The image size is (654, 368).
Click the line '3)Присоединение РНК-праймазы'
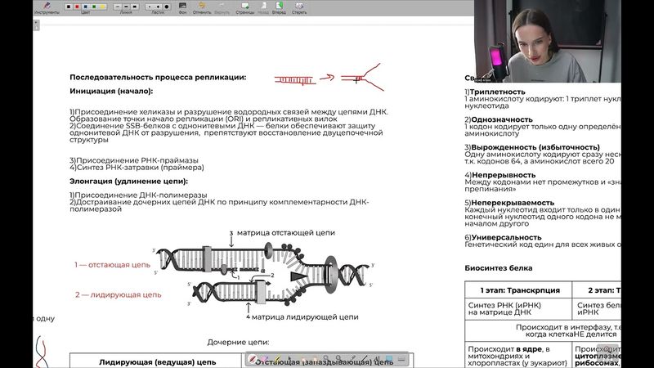click(x=134, y=160)
